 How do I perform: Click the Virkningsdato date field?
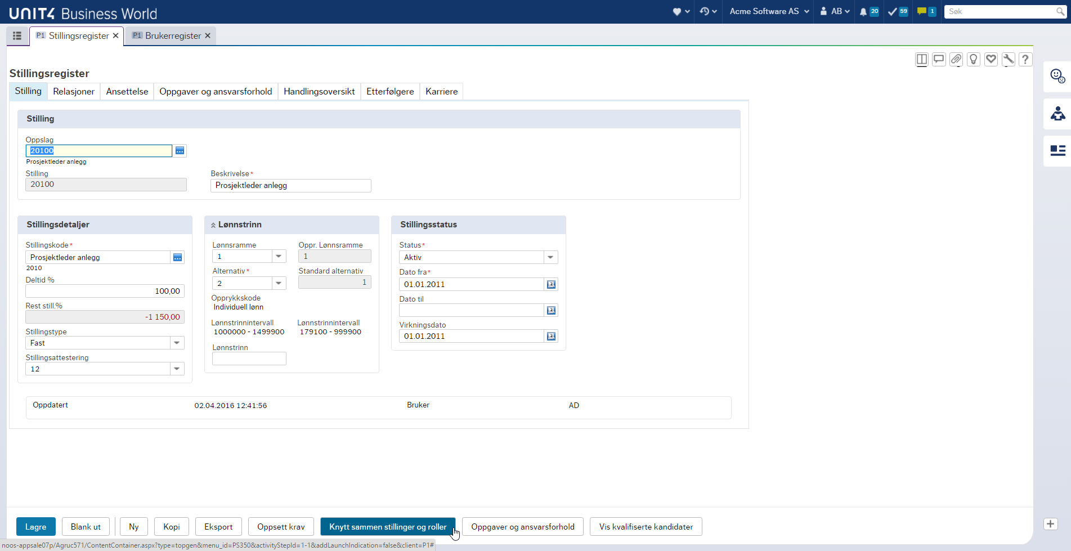click(472, 336)
